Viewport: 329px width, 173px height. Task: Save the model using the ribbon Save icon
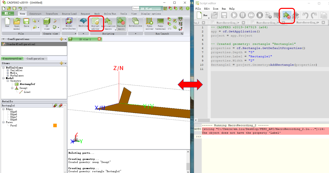(x=26, y=23)
